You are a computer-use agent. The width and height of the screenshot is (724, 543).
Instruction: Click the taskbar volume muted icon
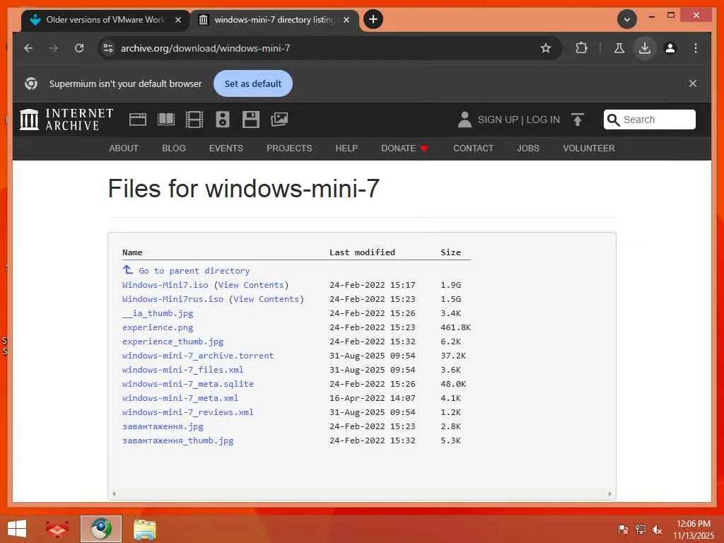click(x=657, y=529)
